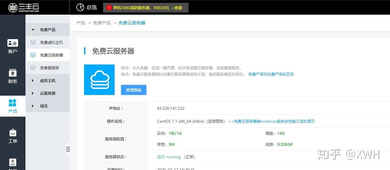Open the 总览 overview tab
This screenshot has width=390, height=170.
[x=86, y=7]
